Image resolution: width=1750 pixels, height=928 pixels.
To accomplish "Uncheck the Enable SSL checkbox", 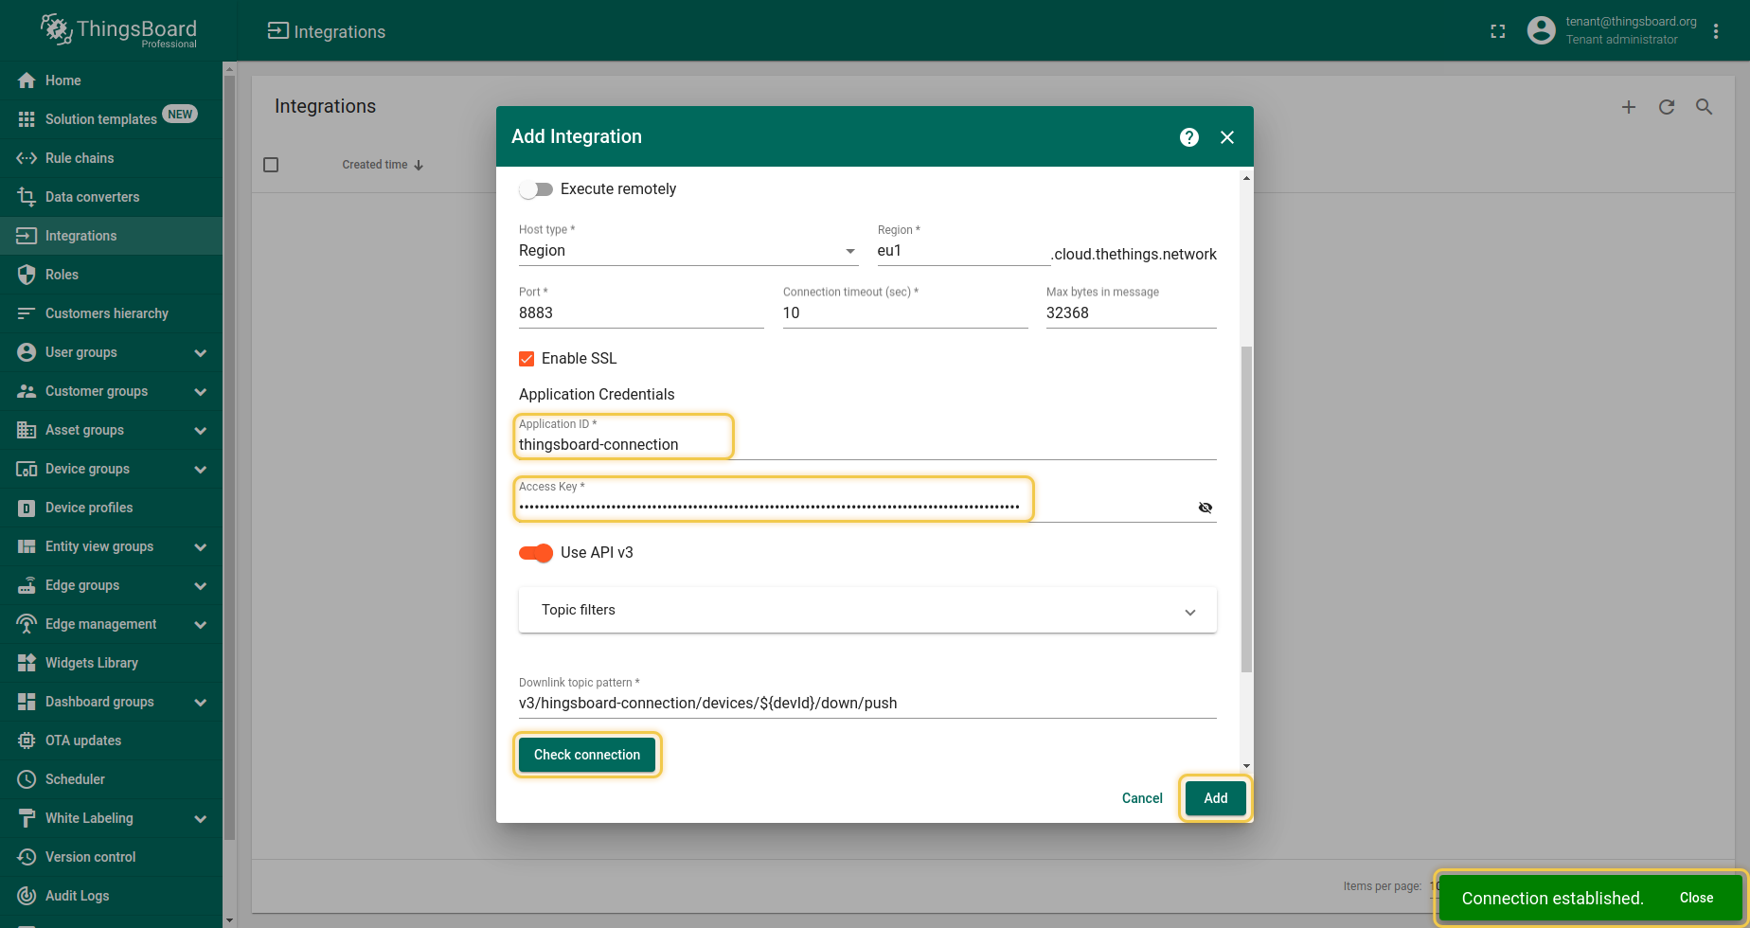I will [x=527, y=359].
